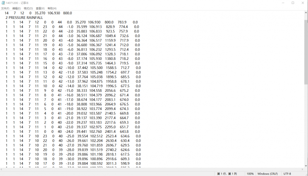
Task: Click the horizontal scrollbar track
Action: coord(154,169)
